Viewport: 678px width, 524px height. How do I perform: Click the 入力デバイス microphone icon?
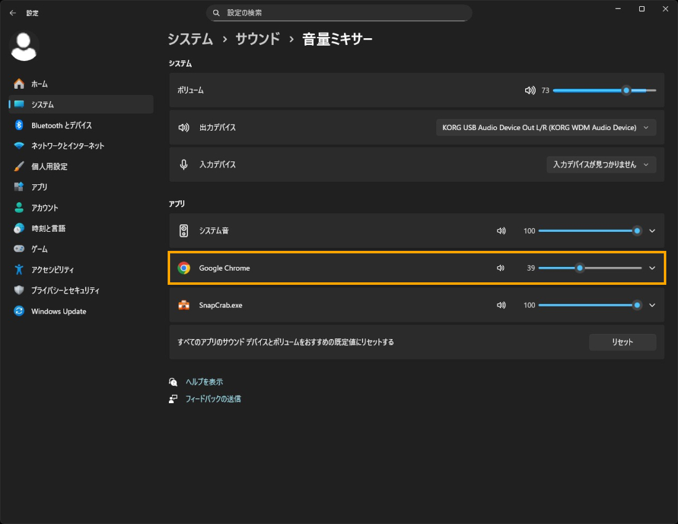pos(184,165)
